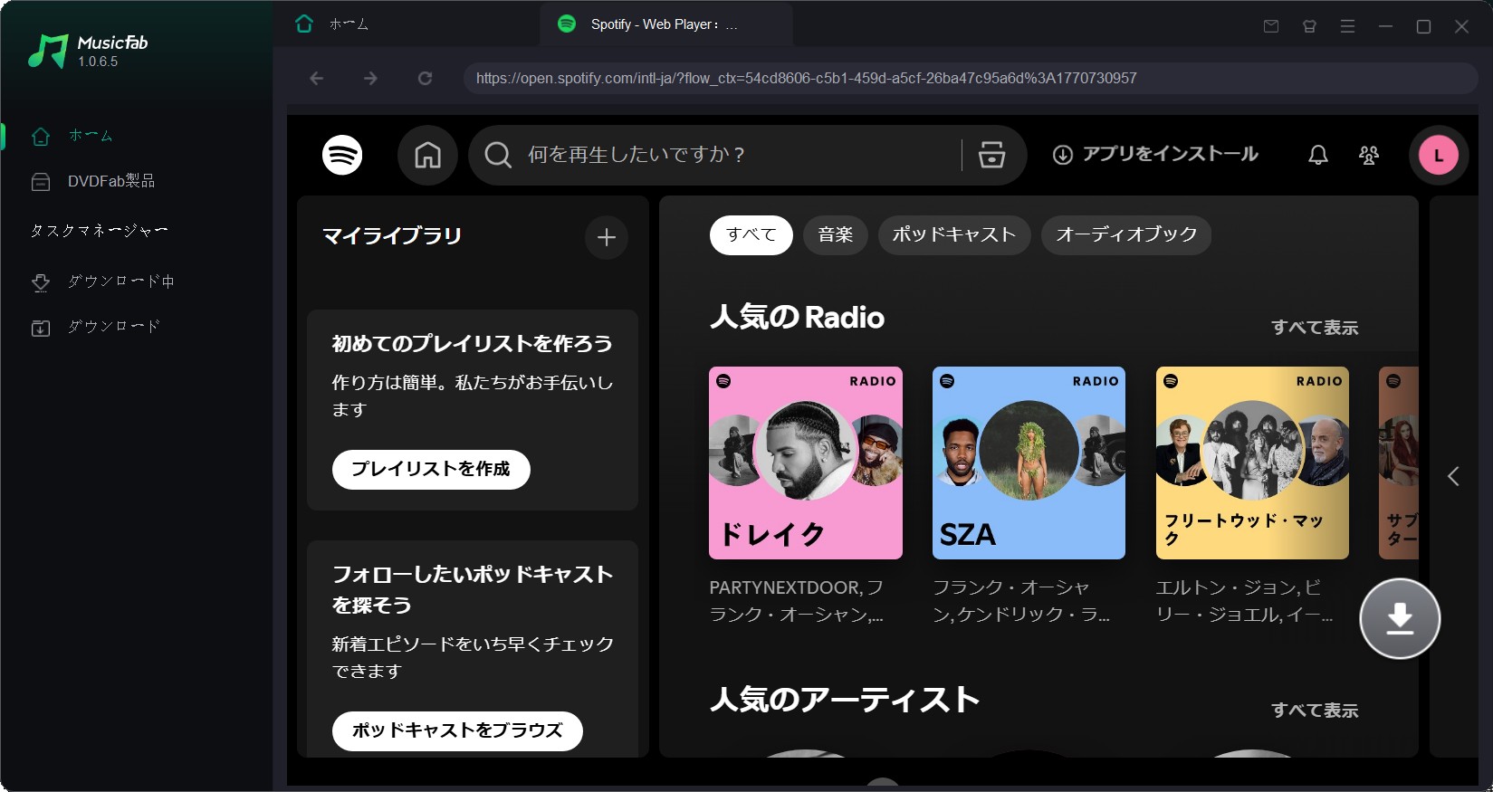Click プレイリストを作成 button
This screenshot has height=792, width=1493.
tap(431, 469)
